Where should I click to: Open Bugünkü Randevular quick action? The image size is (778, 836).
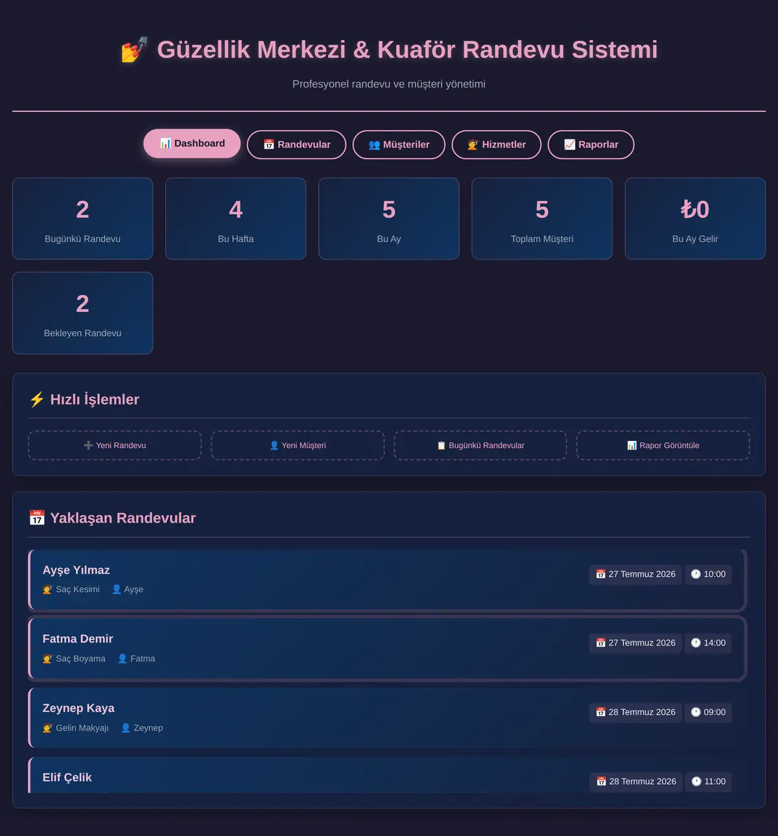pos(480,446)
